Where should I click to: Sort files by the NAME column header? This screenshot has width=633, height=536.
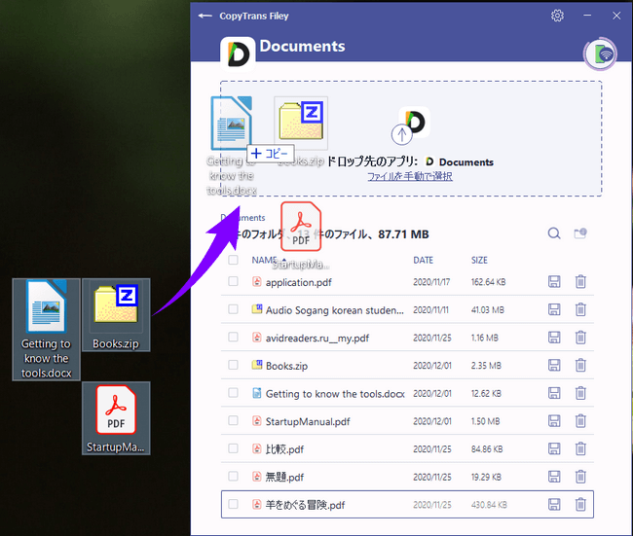coord(265,260)
